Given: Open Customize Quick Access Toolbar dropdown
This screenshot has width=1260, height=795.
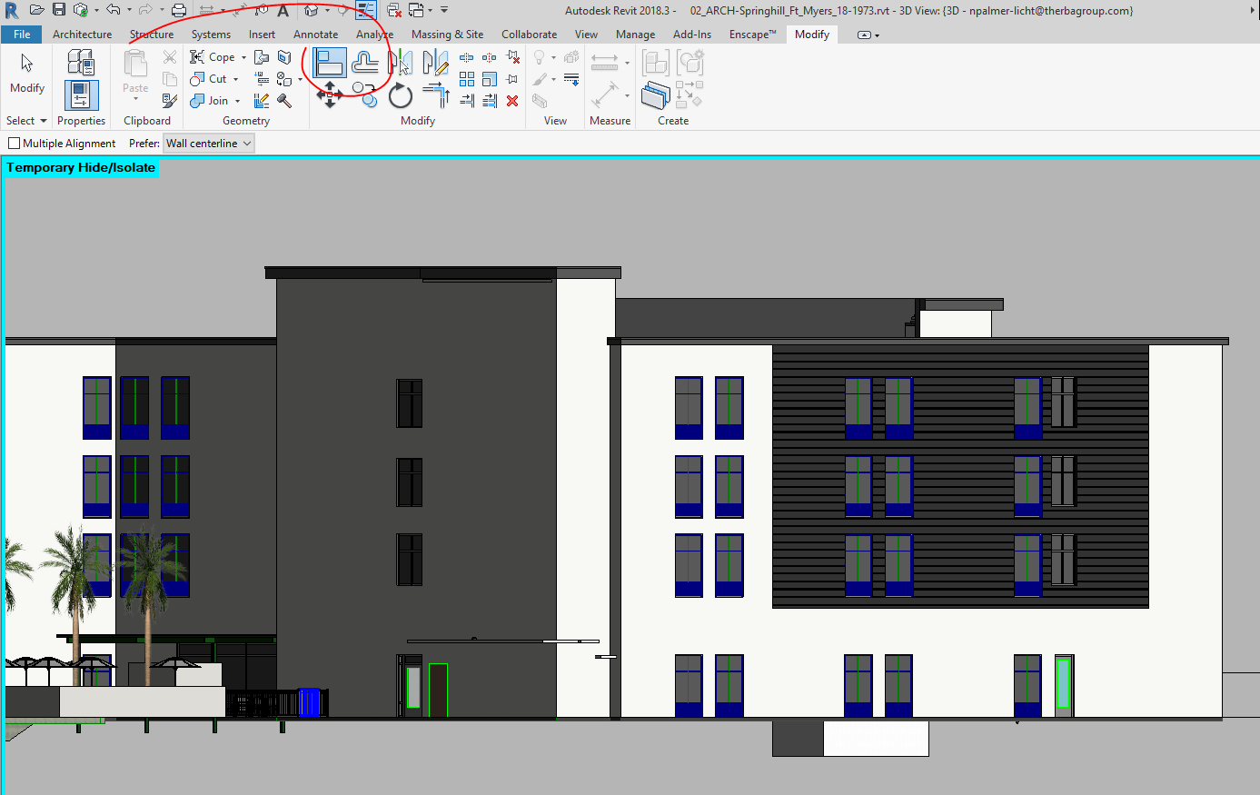Looking at the screenshot, I should 444,10.
